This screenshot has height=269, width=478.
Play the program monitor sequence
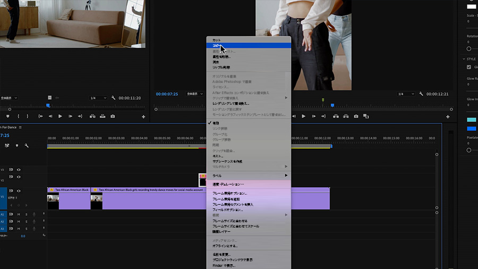click(303, 116)
